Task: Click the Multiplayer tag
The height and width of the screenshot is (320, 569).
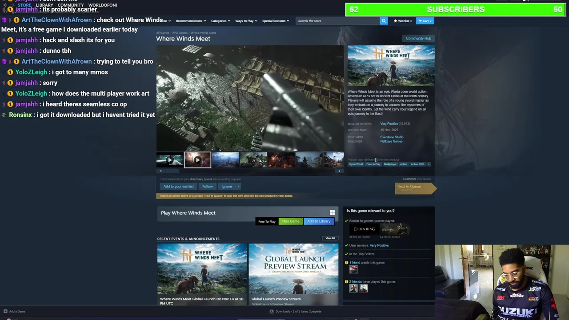Action: tap(390, 164)
